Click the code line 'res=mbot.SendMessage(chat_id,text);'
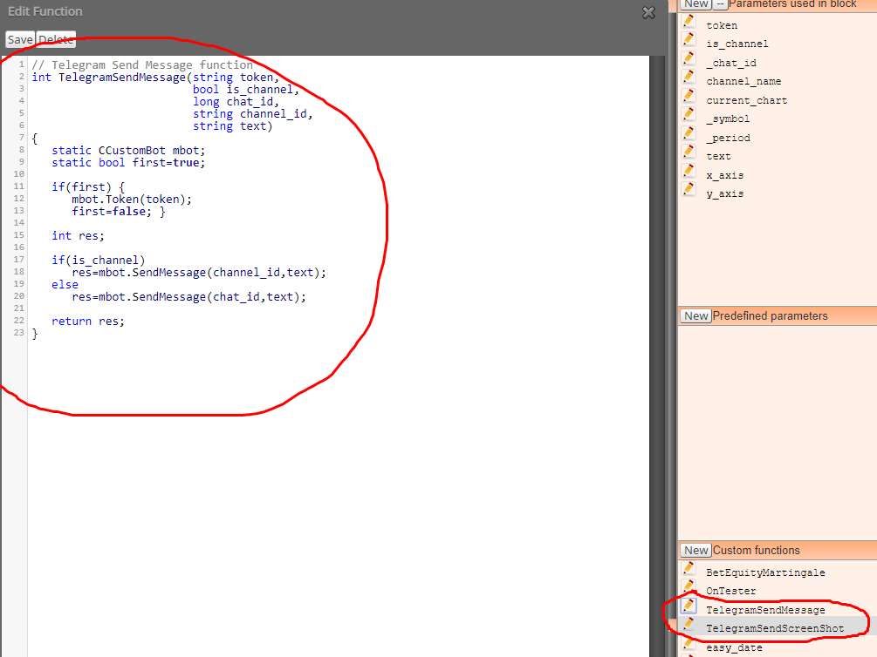The image size is (877, 657). 189,297
